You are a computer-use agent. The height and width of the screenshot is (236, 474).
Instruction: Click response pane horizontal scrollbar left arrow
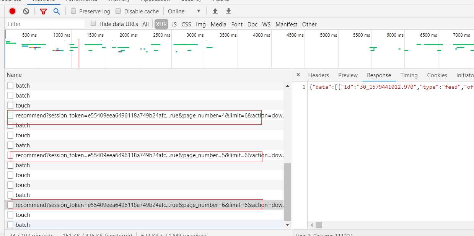312,225
